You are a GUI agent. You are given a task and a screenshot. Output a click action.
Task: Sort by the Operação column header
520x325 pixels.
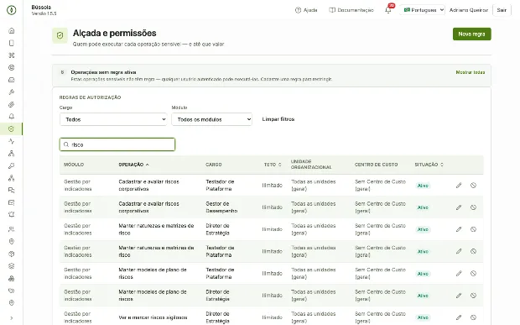[x=133, y=165]
